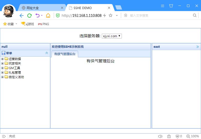Expand the 运营数据 tree node

(x=3, y=59)
